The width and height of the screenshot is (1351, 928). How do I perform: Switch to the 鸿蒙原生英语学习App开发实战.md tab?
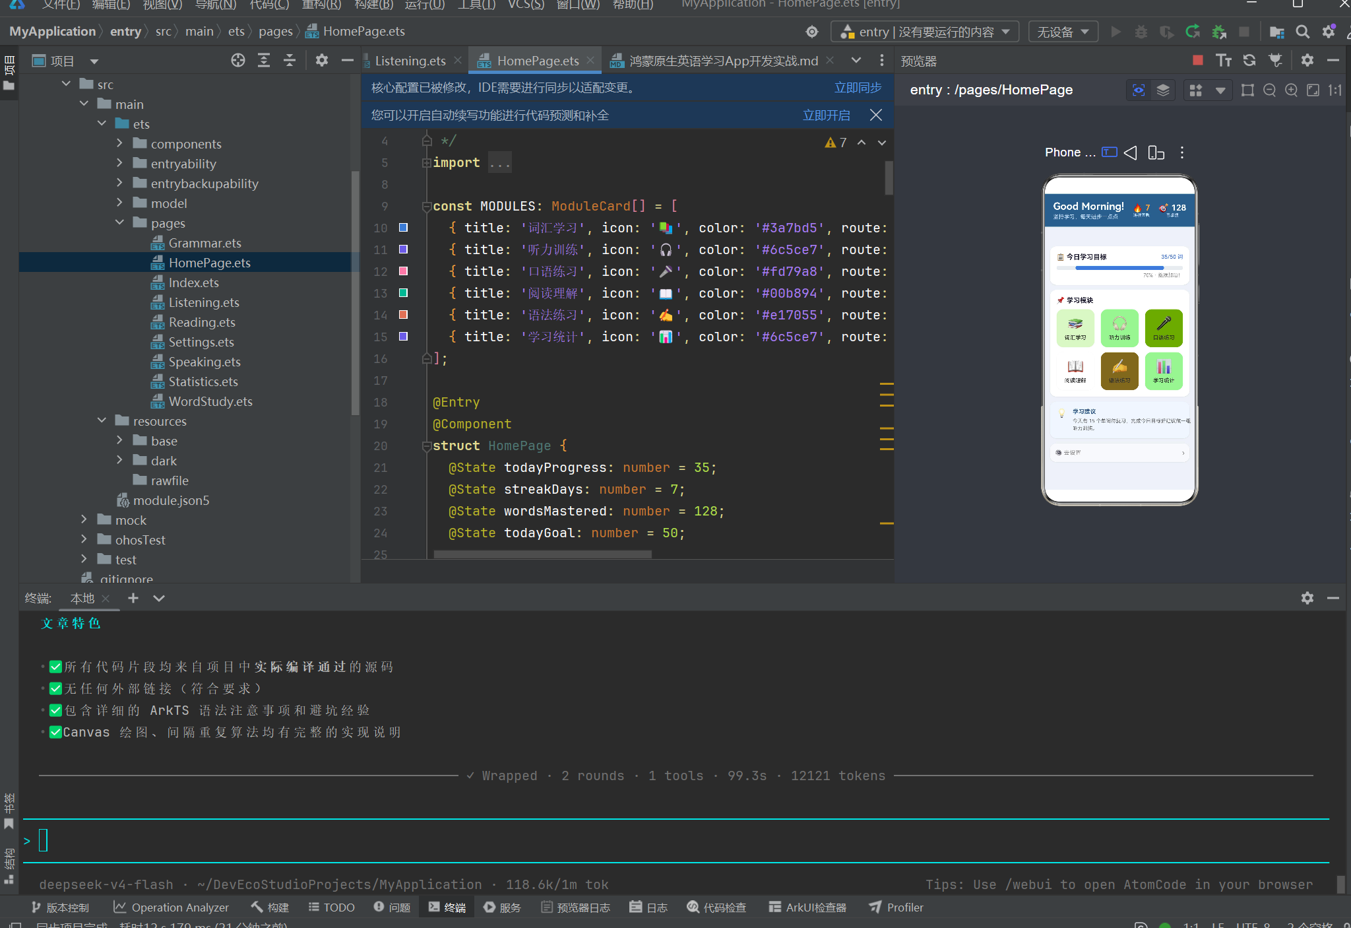point(723,61)
